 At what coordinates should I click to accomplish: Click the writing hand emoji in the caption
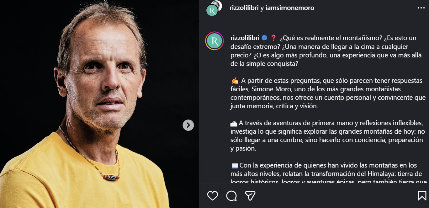pos(235,81)
